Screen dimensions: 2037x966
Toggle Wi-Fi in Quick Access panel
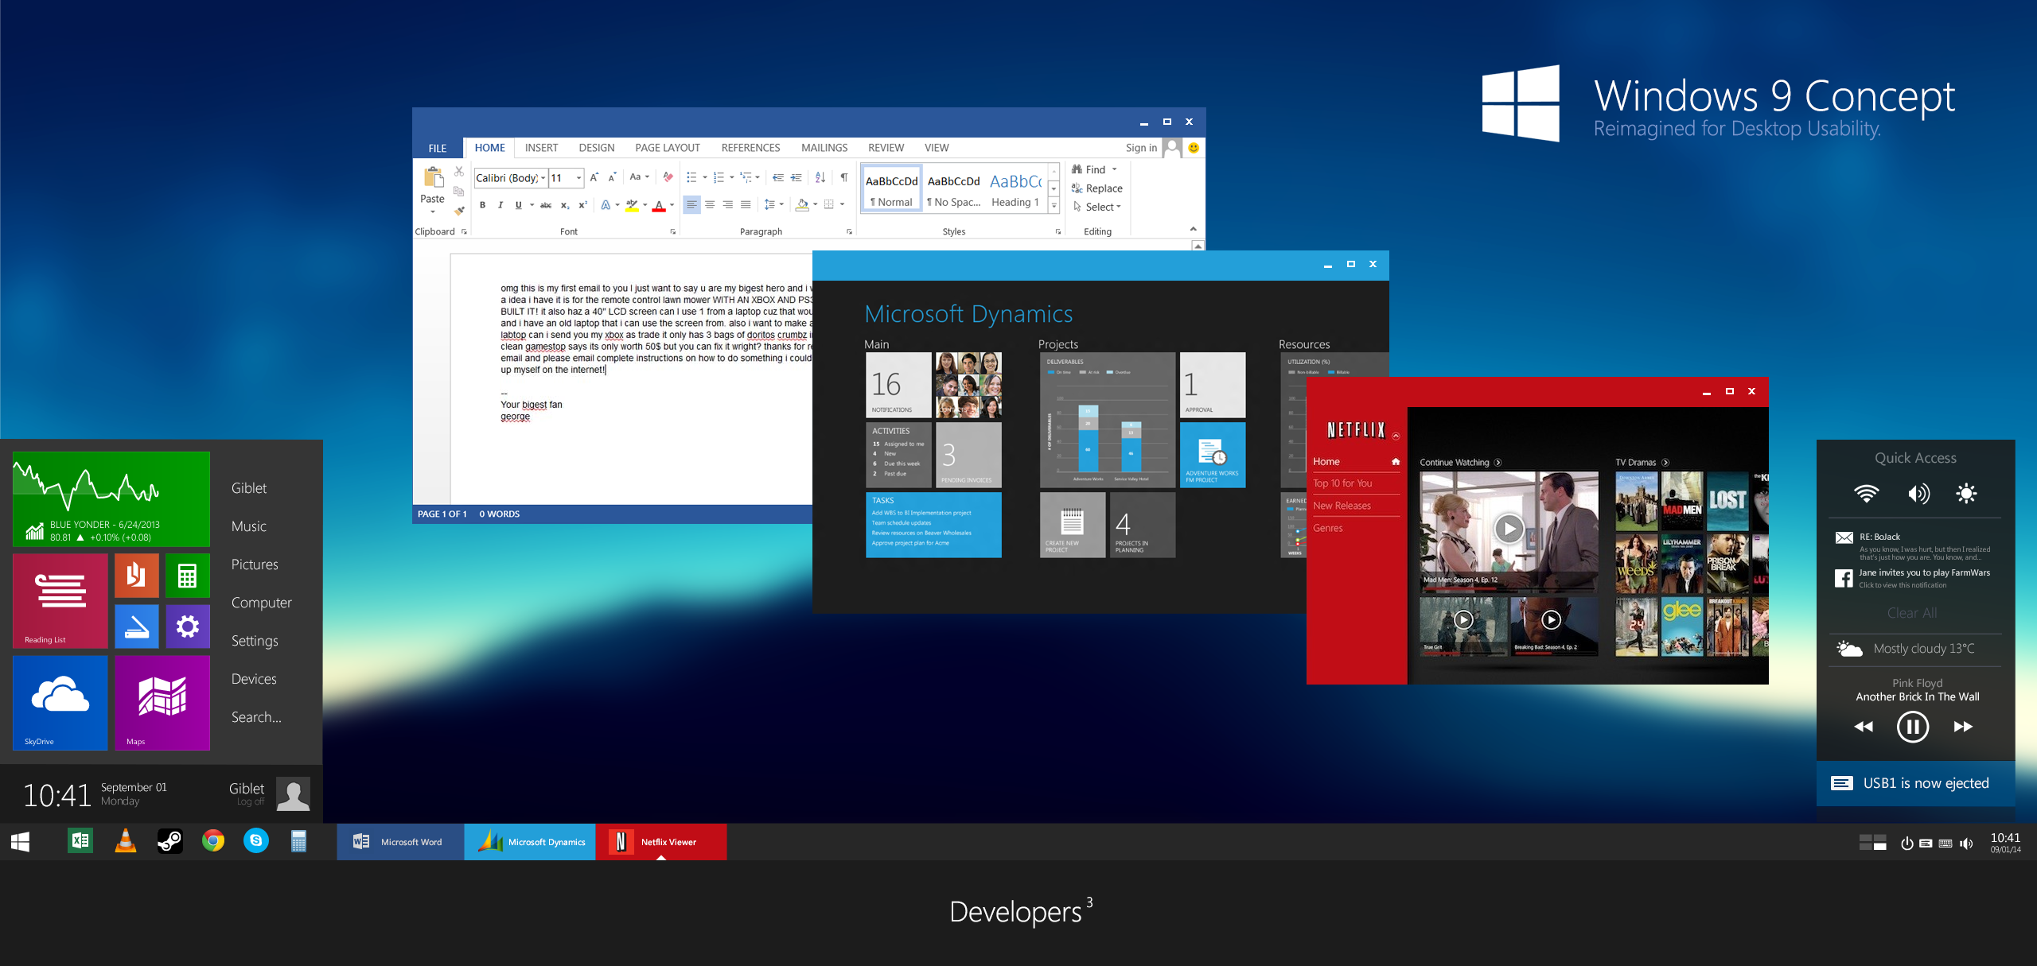1866,494
